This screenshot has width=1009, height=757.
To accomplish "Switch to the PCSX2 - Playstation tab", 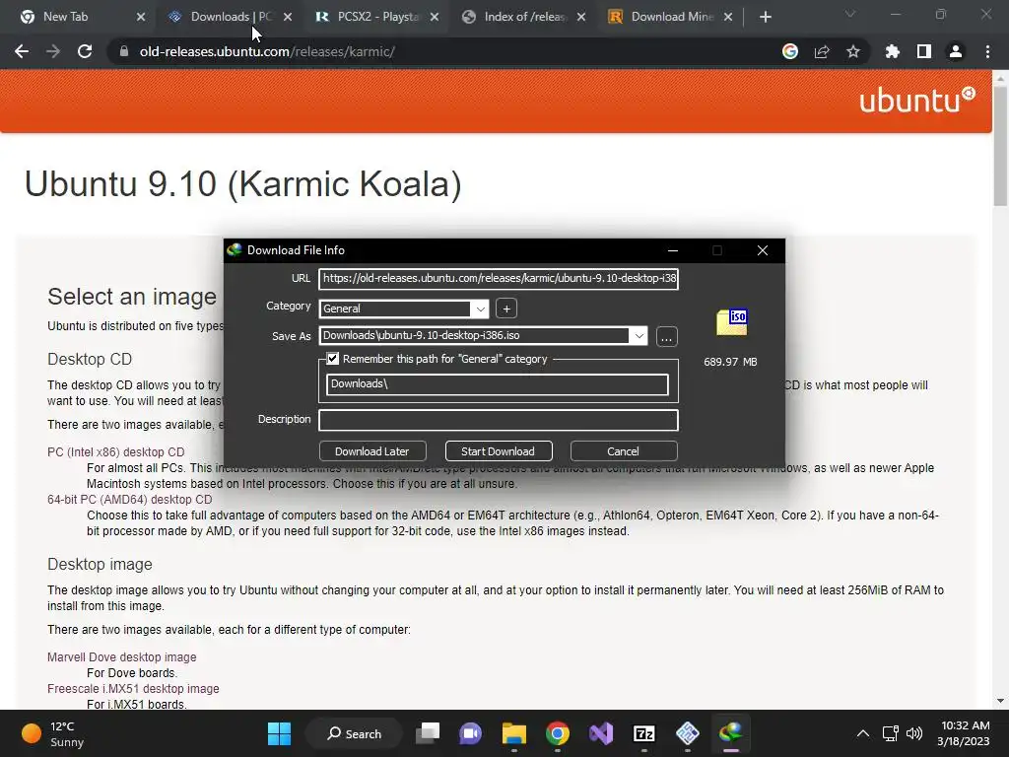I will [x=378, y=17].
